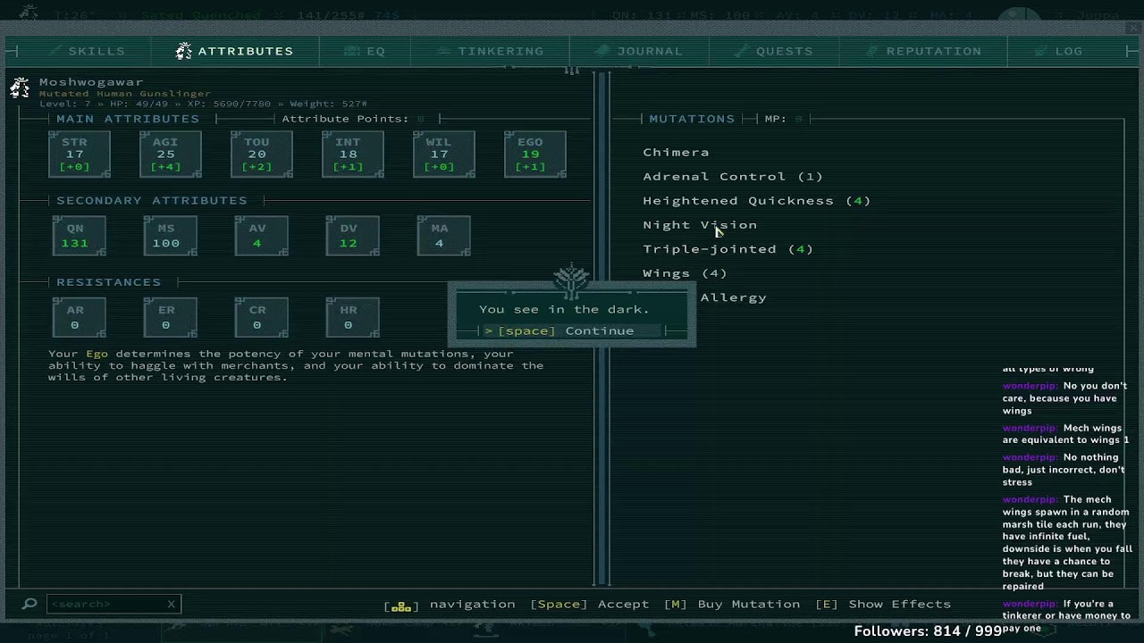The width and height of the screenshot is (1144, 643).
Task: Select the QN secondary attribute box
Action: 80,236
